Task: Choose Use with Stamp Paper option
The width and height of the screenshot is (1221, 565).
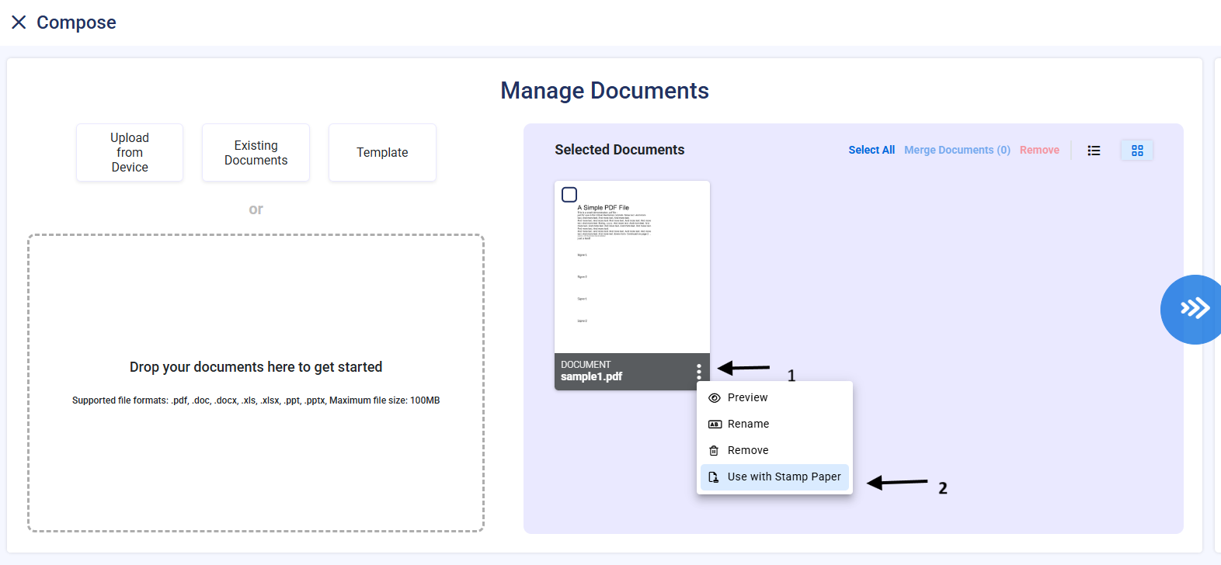Action: click(784, 477)
